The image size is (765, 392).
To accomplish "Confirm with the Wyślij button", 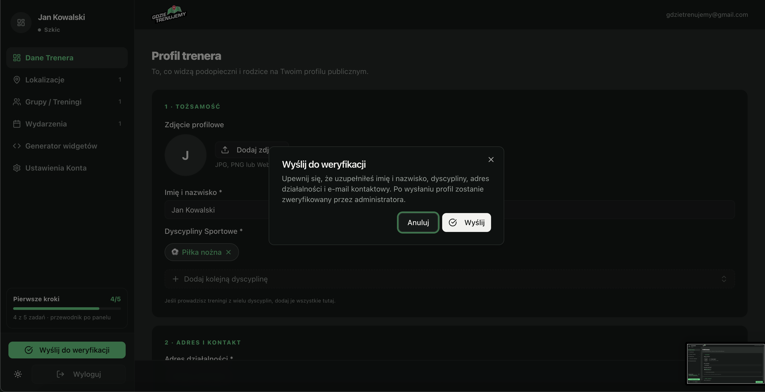I will tap(466, 223).
